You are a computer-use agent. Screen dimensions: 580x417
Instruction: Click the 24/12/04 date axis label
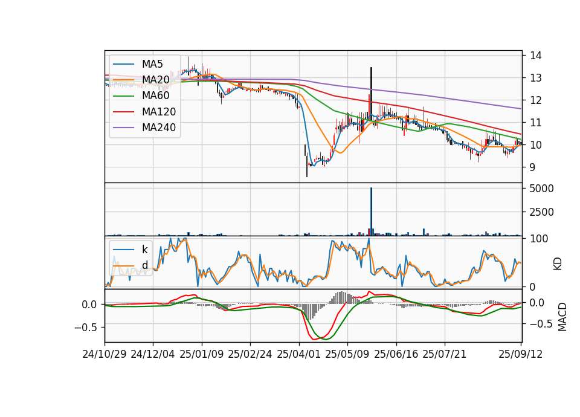[153, 354]
